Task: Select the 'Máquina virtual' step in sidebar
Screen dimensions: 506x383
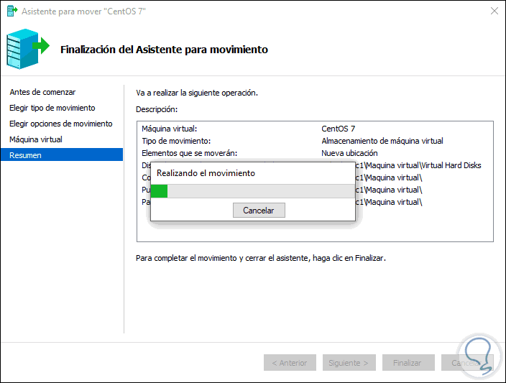Action: click(x=36, y=139)
